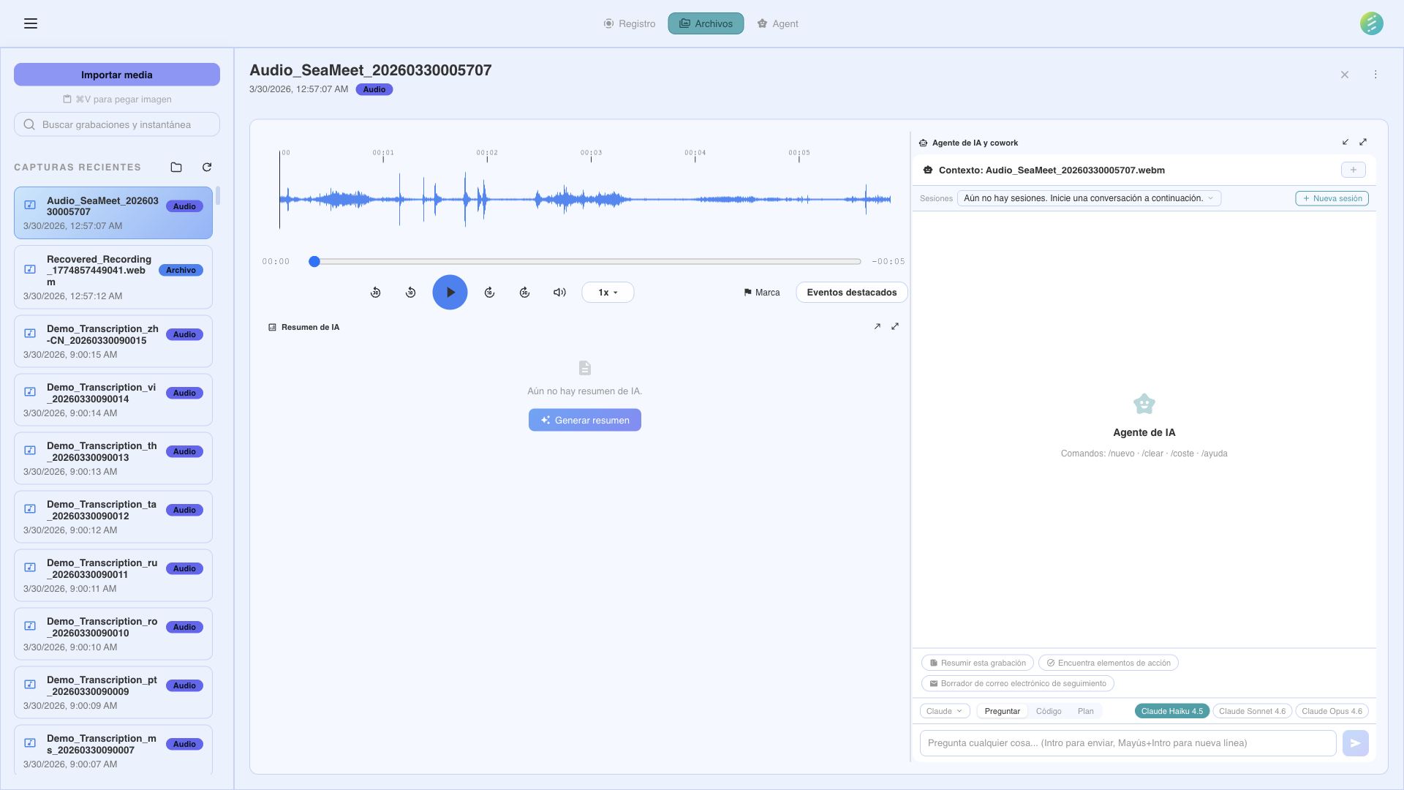The image size is (1404, 790).
Task: Click the Importar media button
Action: click(117, 75)
